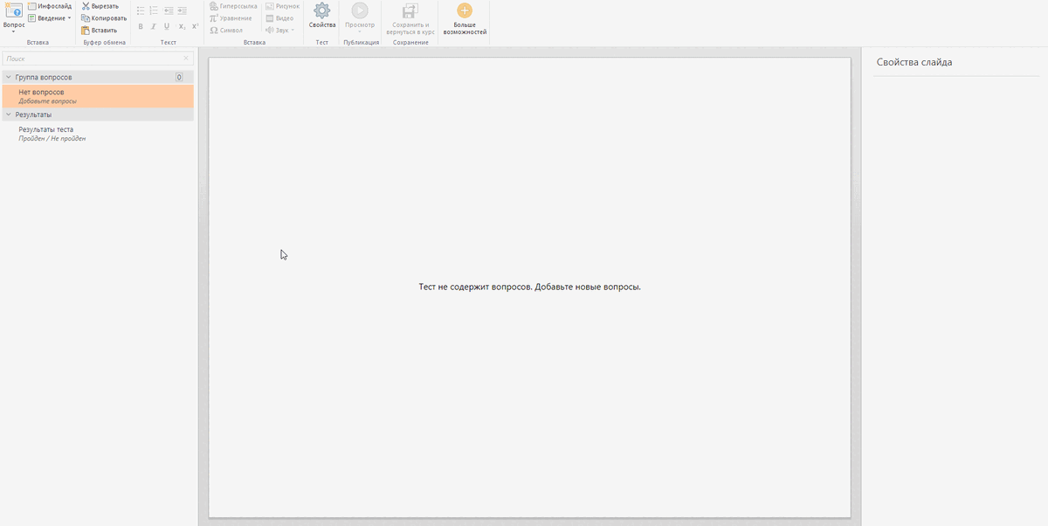Collapse the Результаты section
This screenshot has height=526, width=1048.
point(8,114)
